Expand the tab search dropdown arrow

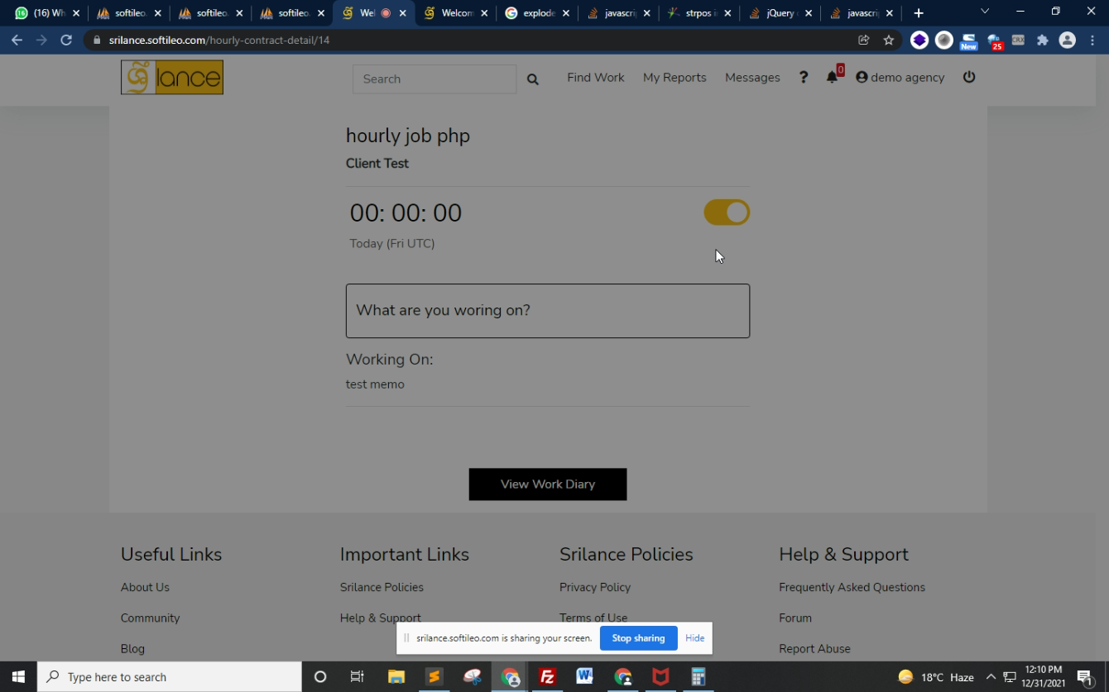984,12
